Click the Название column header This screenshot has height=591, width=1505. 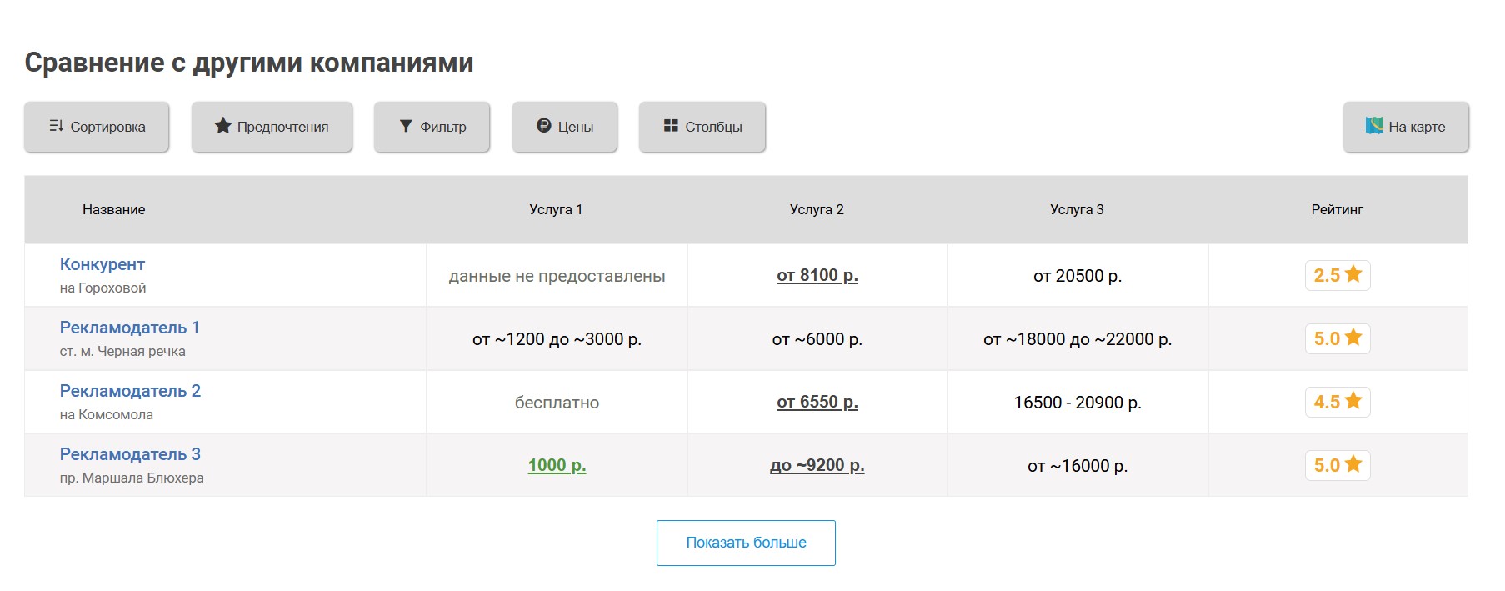pyautogui.click(x=113, y=209)
